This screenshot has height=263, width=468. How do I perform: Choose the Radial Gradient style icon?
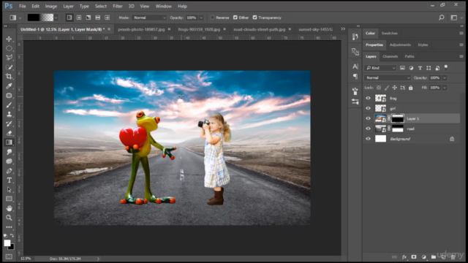coord(79,18)
